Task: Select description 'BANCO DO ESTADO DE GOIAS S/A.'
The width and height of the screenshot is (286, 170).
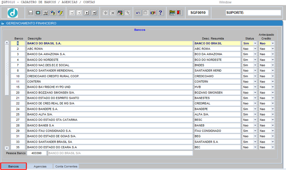Action: pos(110,136)
